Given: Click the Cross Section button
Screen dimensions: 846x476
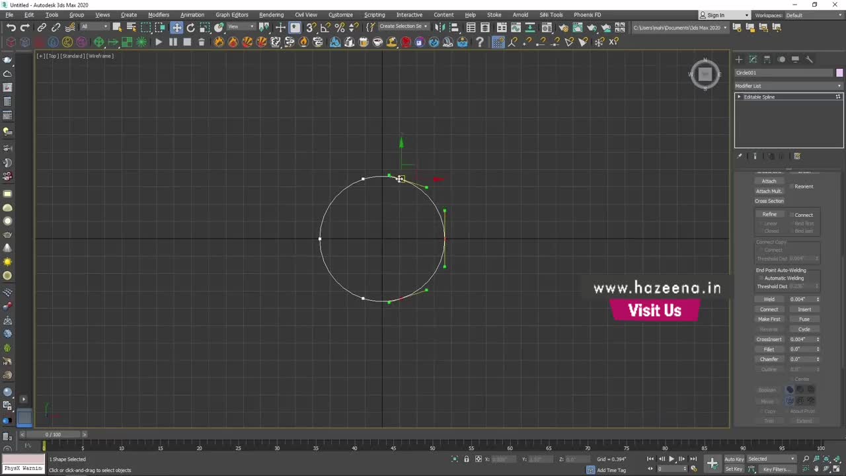Looking at the screenshot, I should pyautogui.click(x=769, y=201).
